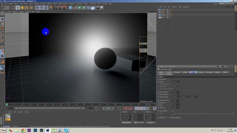237x133 pixels.
Task: Switch to Model mode
Action: pyautogui.click(x=2, y=19)
